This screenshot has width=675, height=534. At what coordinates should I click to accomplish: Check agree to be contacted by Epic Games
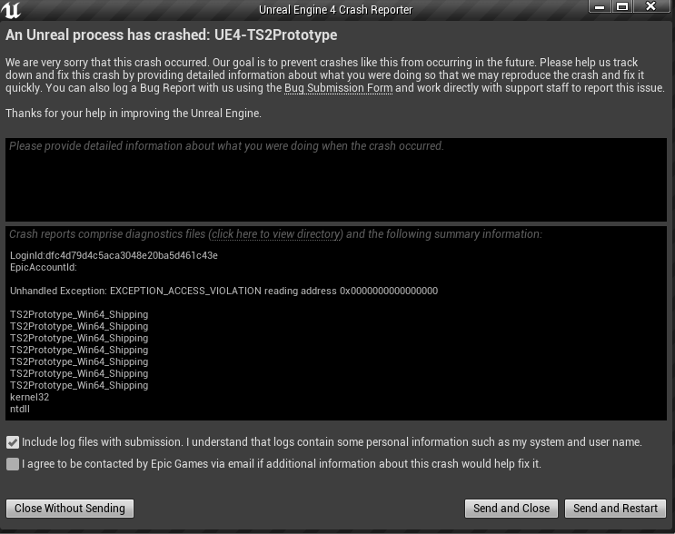13,464
